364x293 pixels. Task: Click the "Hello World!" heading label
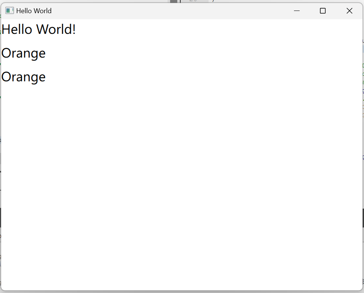(x=38, y=29)
